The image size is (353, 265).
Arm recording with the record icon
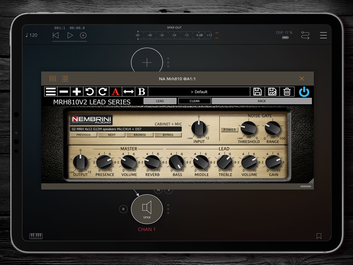point(83,35)
